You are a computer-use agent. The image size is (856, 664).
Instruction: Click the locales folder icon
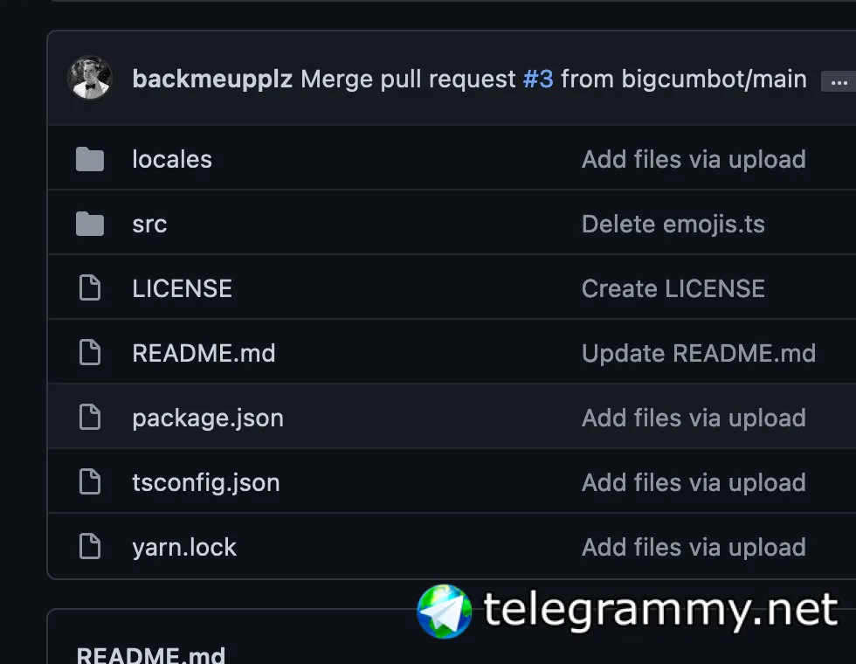pos(90,159)
